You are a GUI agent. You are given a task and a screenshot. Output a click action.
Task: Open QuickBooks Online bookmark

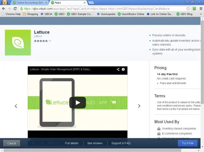131,14
